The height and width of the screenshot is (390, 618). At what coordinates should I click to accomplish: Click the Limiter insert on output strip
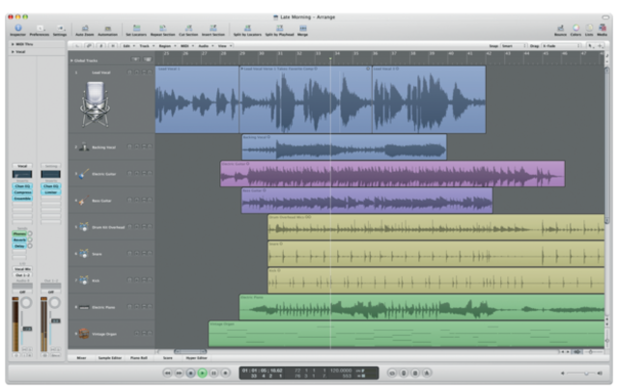51,192
